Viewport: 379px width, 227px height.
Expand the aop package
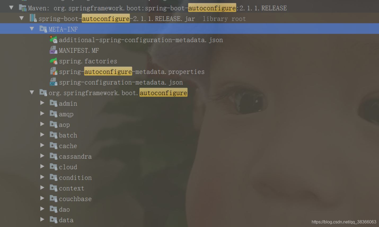42,124
